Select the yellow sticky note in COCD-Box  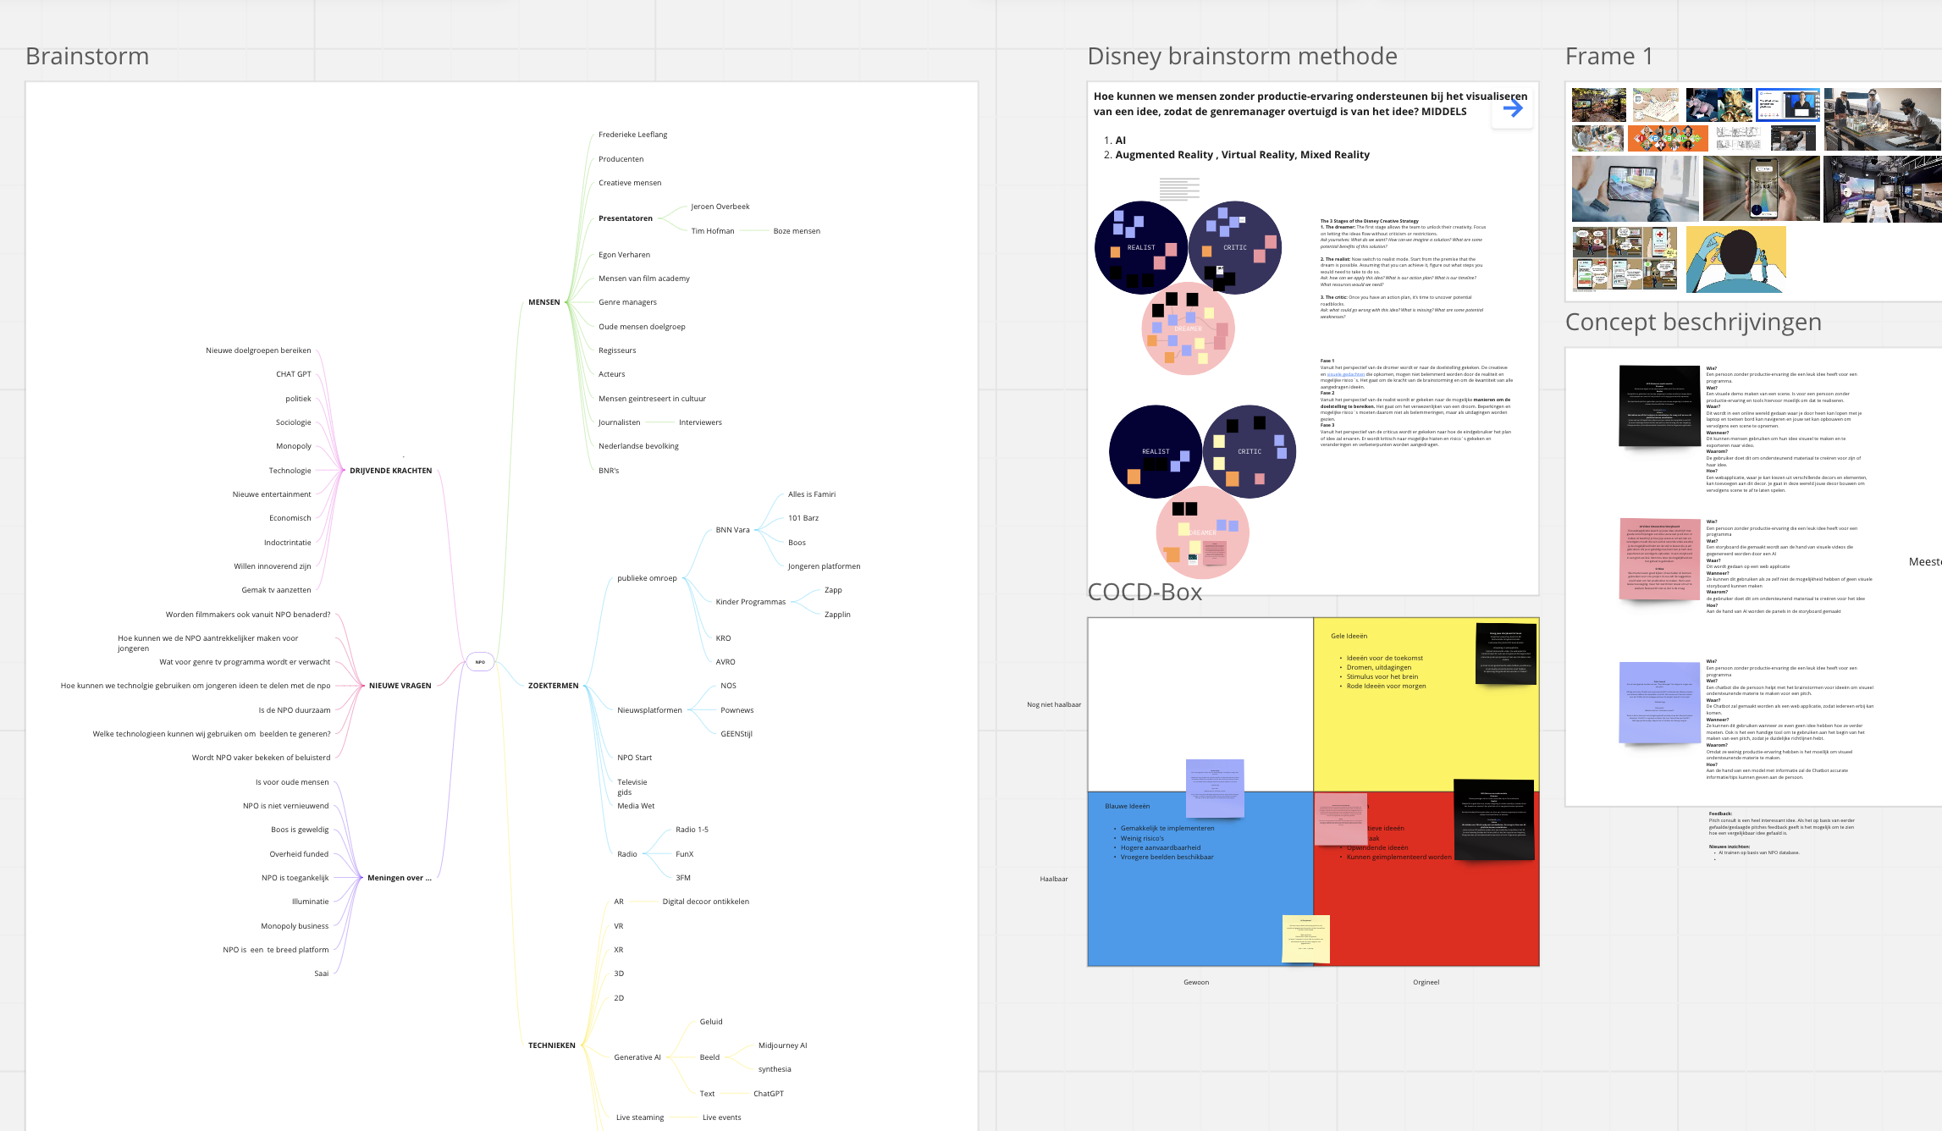point(1305,939)
